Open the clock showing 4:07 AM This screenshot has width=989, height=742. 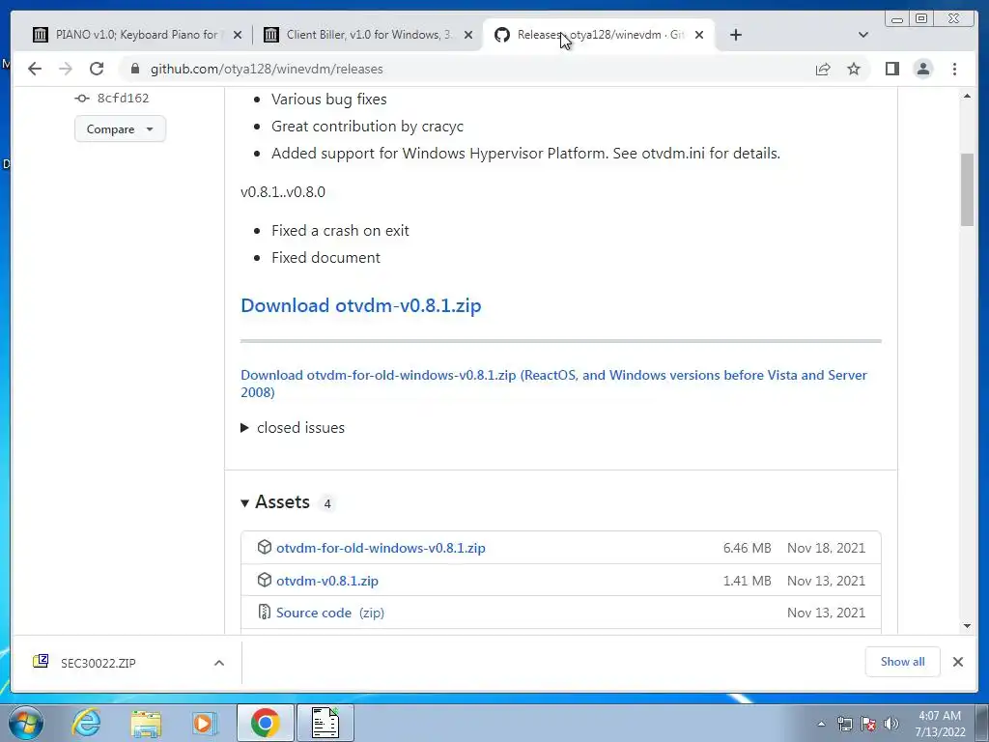coord(940,724)
